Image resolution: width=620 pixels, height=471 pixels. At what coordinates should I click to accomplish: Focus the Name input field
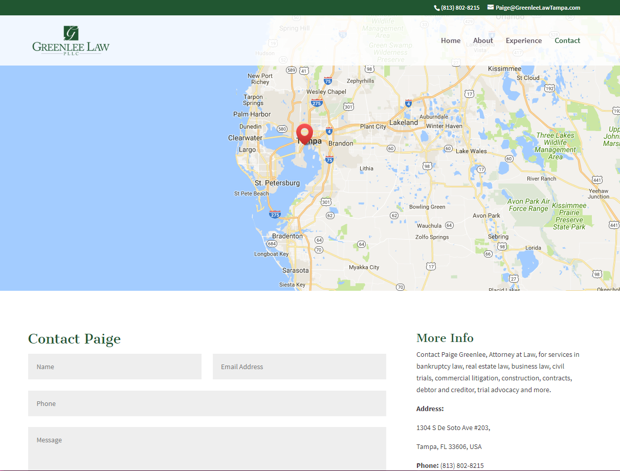coord(115,367)
